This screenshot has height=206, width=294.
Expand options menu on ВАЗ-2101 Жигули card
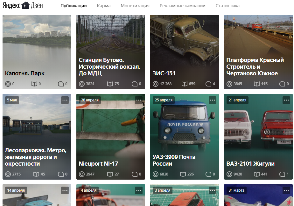[x=286, y=100]
